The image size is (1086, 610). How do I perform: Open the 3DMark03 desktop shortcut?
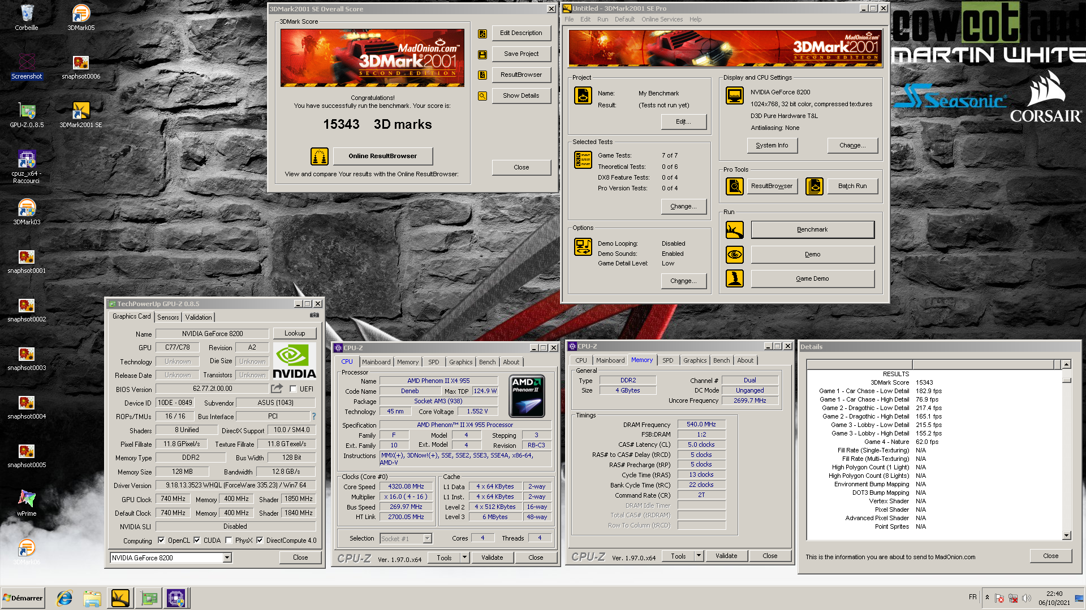click(27, 211)
